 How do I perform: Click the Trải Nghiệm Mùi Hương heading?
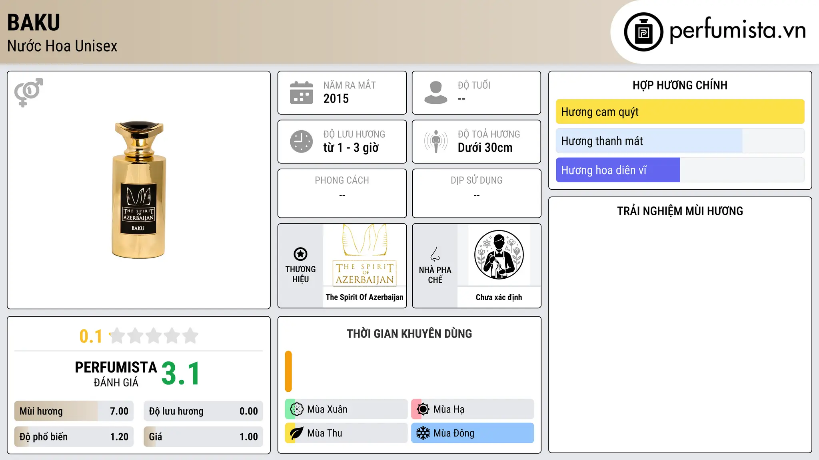(x=680, y=211)
